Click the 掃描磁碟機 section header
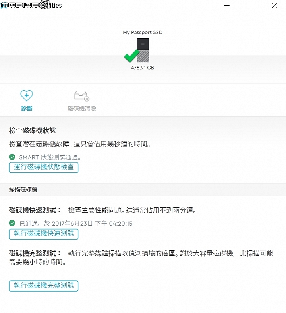This screenshot has height=313, width=286. [23, 189]
